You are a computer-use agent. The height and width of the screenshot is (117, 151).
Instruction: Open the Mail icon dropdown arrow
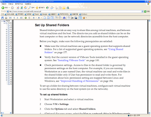click(x=54, y=8)
